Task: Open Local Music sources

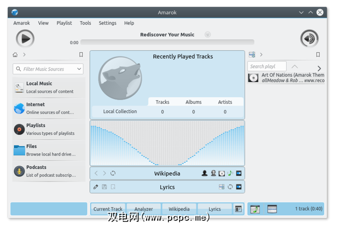Action: coord(49,88)
